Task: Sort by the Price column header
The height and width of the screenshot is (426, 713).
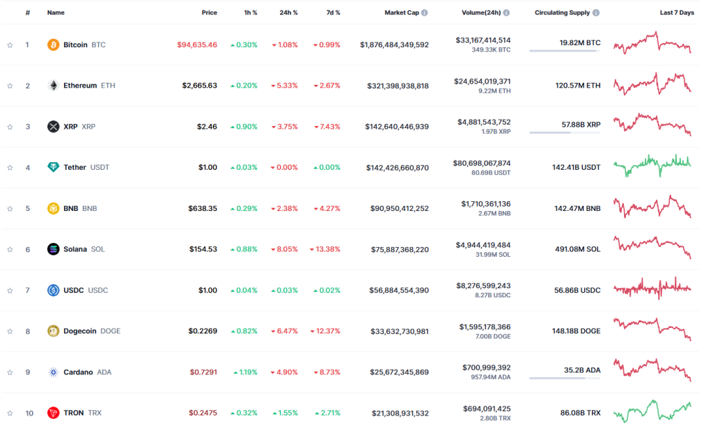Action: point(209,13)
